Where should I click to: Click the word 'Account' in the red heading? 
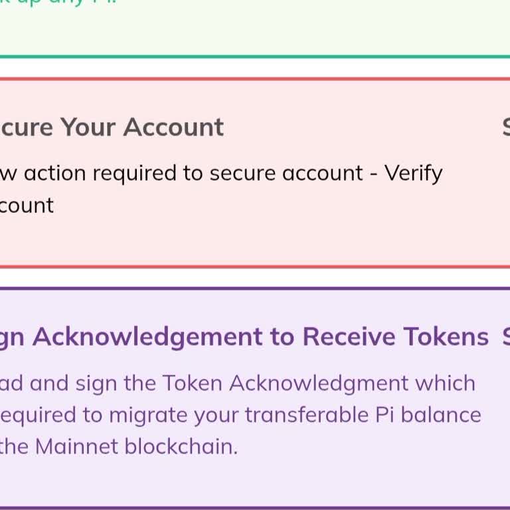(173, 127)
